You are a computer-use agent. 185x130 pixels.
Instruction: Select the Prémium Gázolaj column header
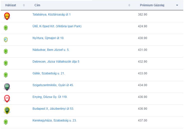tap(152, 5)
